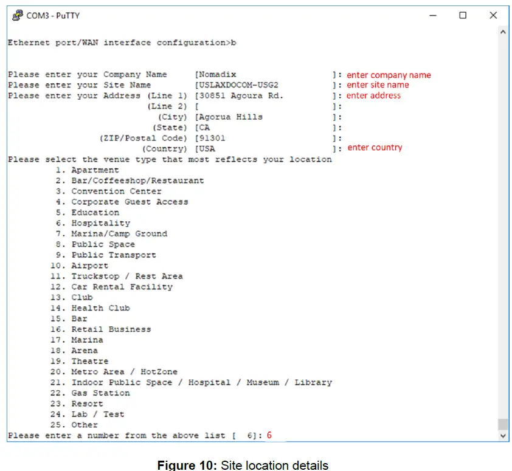Click venue option '15. Bar'
This screenshot has width=512, height=471.
[x=69, y=318]
